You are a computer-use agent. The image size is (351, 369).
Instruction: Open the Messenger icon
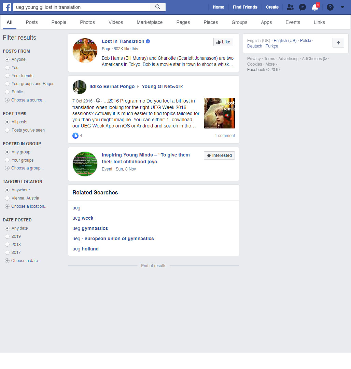302,7
